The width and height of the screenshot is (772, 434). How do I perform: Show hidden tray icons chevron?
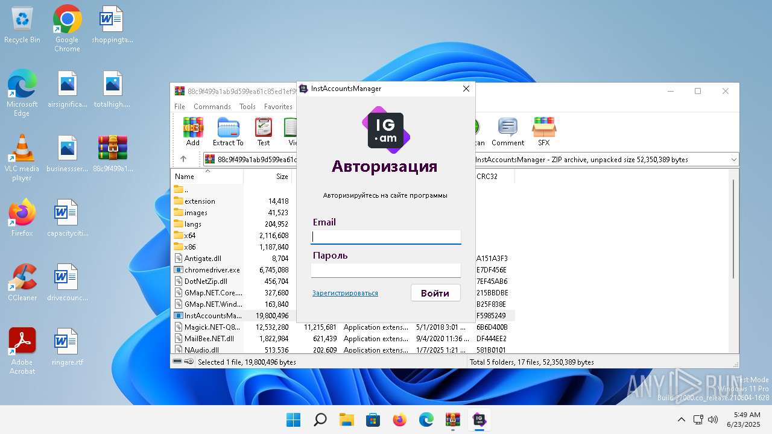(682, 420)
